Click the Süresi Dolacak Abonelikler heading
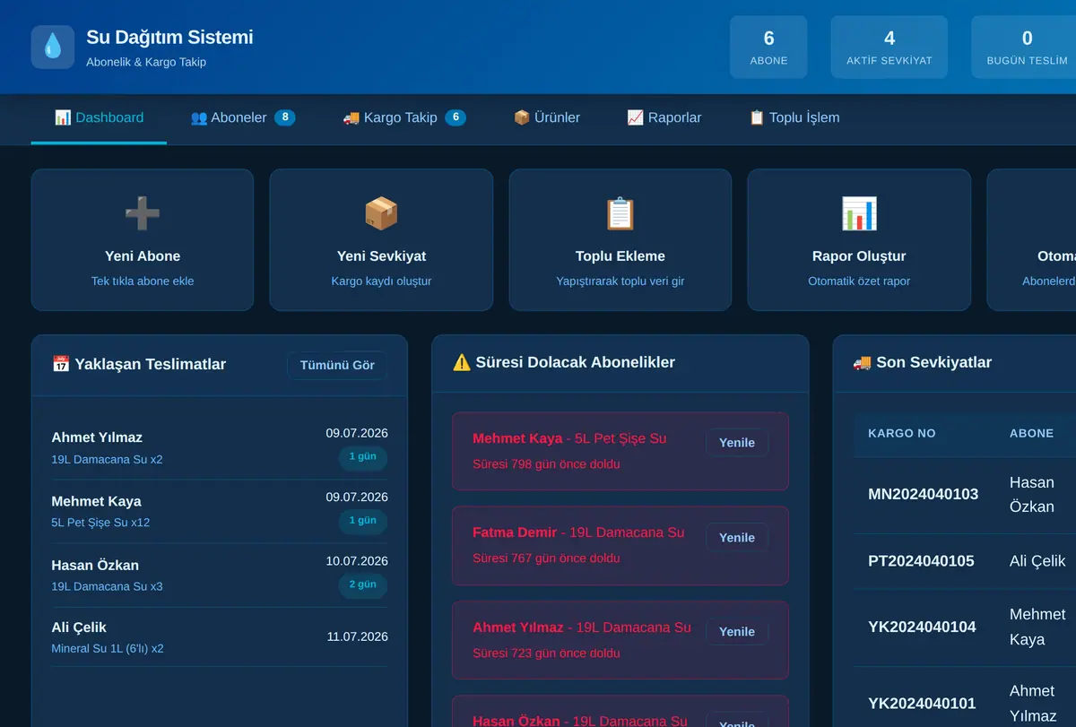1076x727 pixels. click(564, 363)
